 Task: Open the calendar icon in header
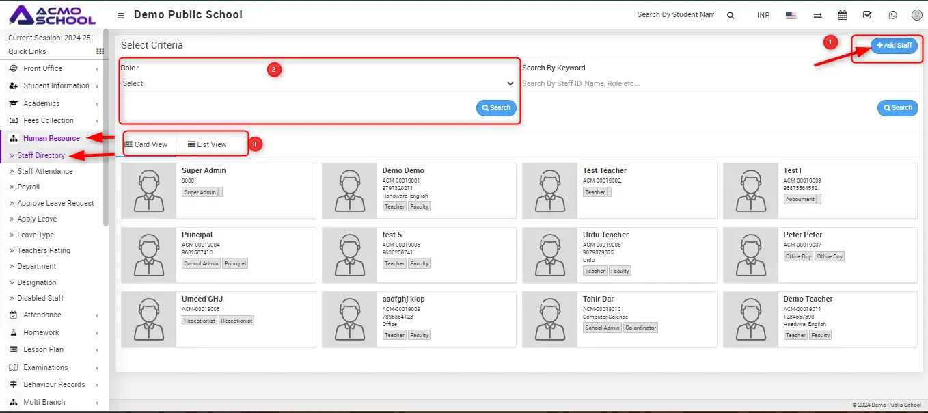pyautogui.click(x=843, y=15)
